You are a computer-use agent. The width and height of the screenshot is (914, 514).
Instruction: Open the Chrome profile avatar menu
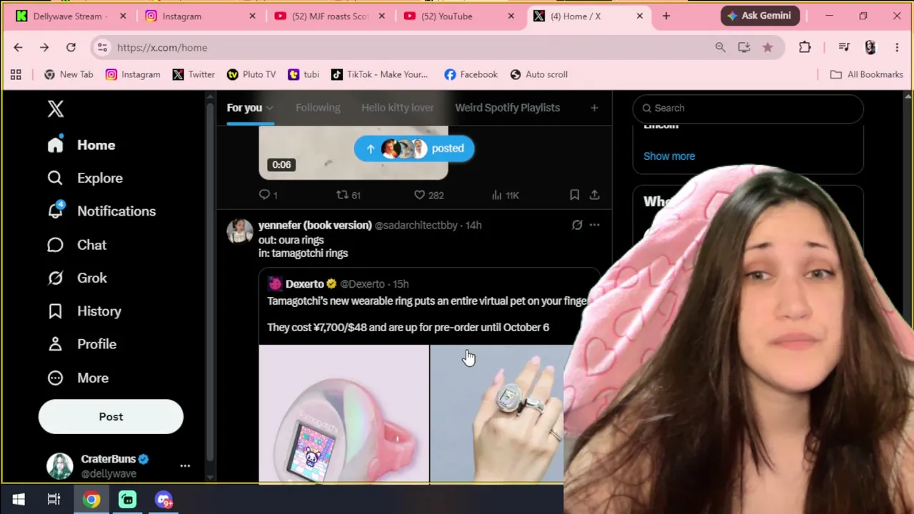(x=870, y=47)
